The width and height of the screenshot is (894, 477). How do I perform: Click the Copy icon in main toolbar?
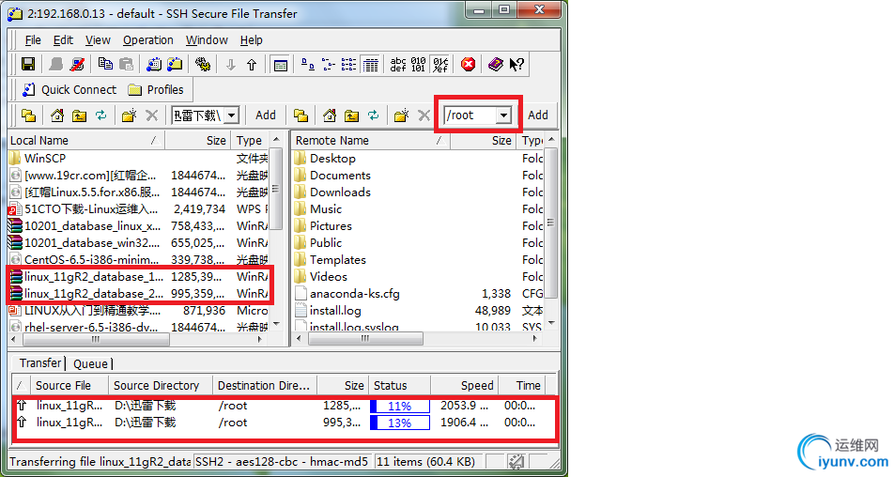(105, 65)
